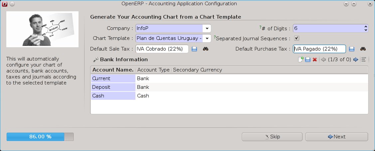Viewport: 375px width, 151px height.
Task: Open the OpenERP window menu icon
Action: click(5, 4)
